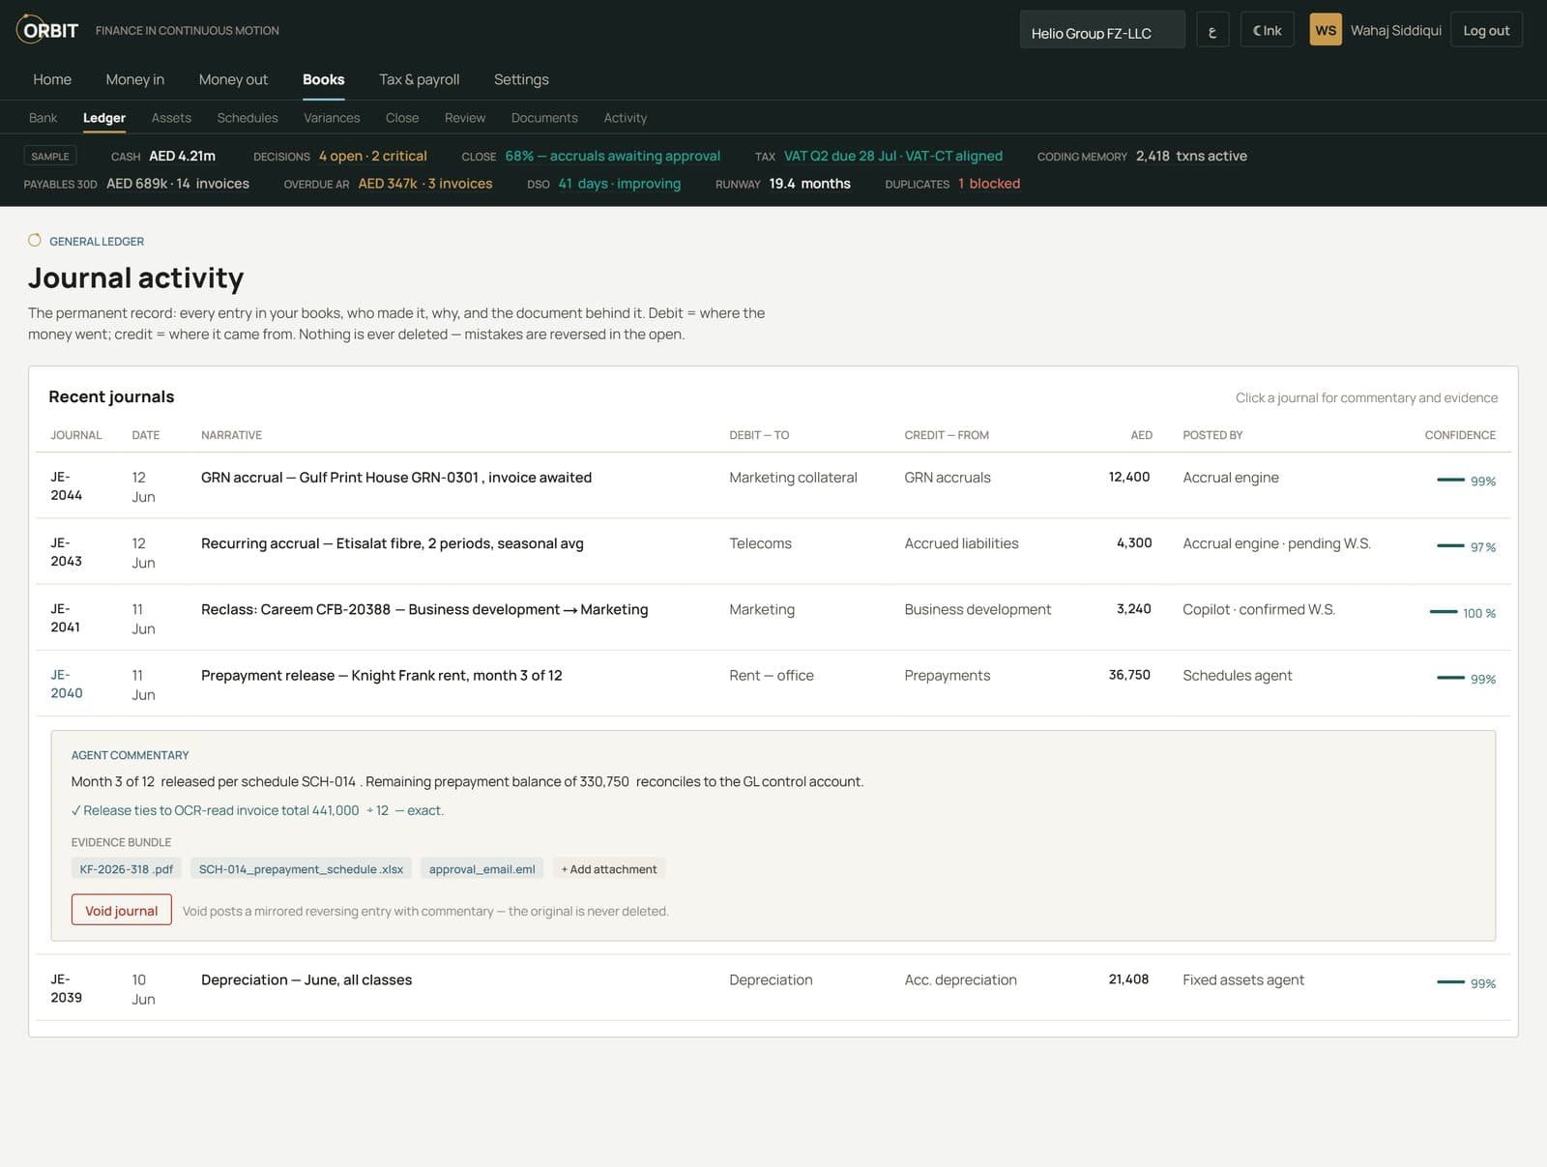Log out of the account
Image resolution: width=1547 pixels, height=1167 pixels.
pyautogui.click(x=1486, y=30)
